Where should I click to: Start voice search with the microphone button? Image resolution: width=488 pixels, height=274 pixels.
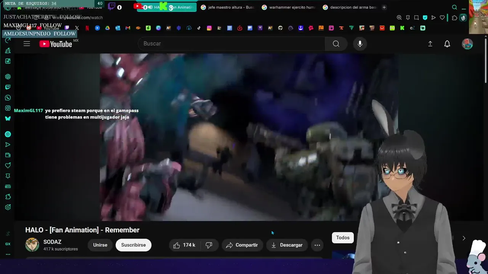[360, 44]
